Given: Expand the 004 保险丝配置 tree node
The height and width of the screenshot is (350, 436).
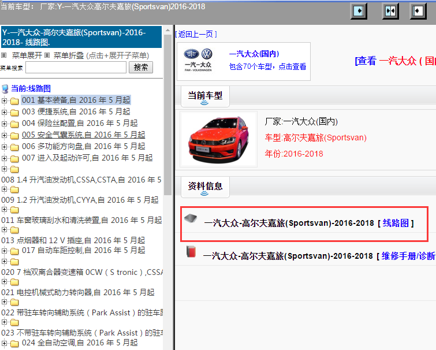Looking at the screenshot, I should point(4,124).
